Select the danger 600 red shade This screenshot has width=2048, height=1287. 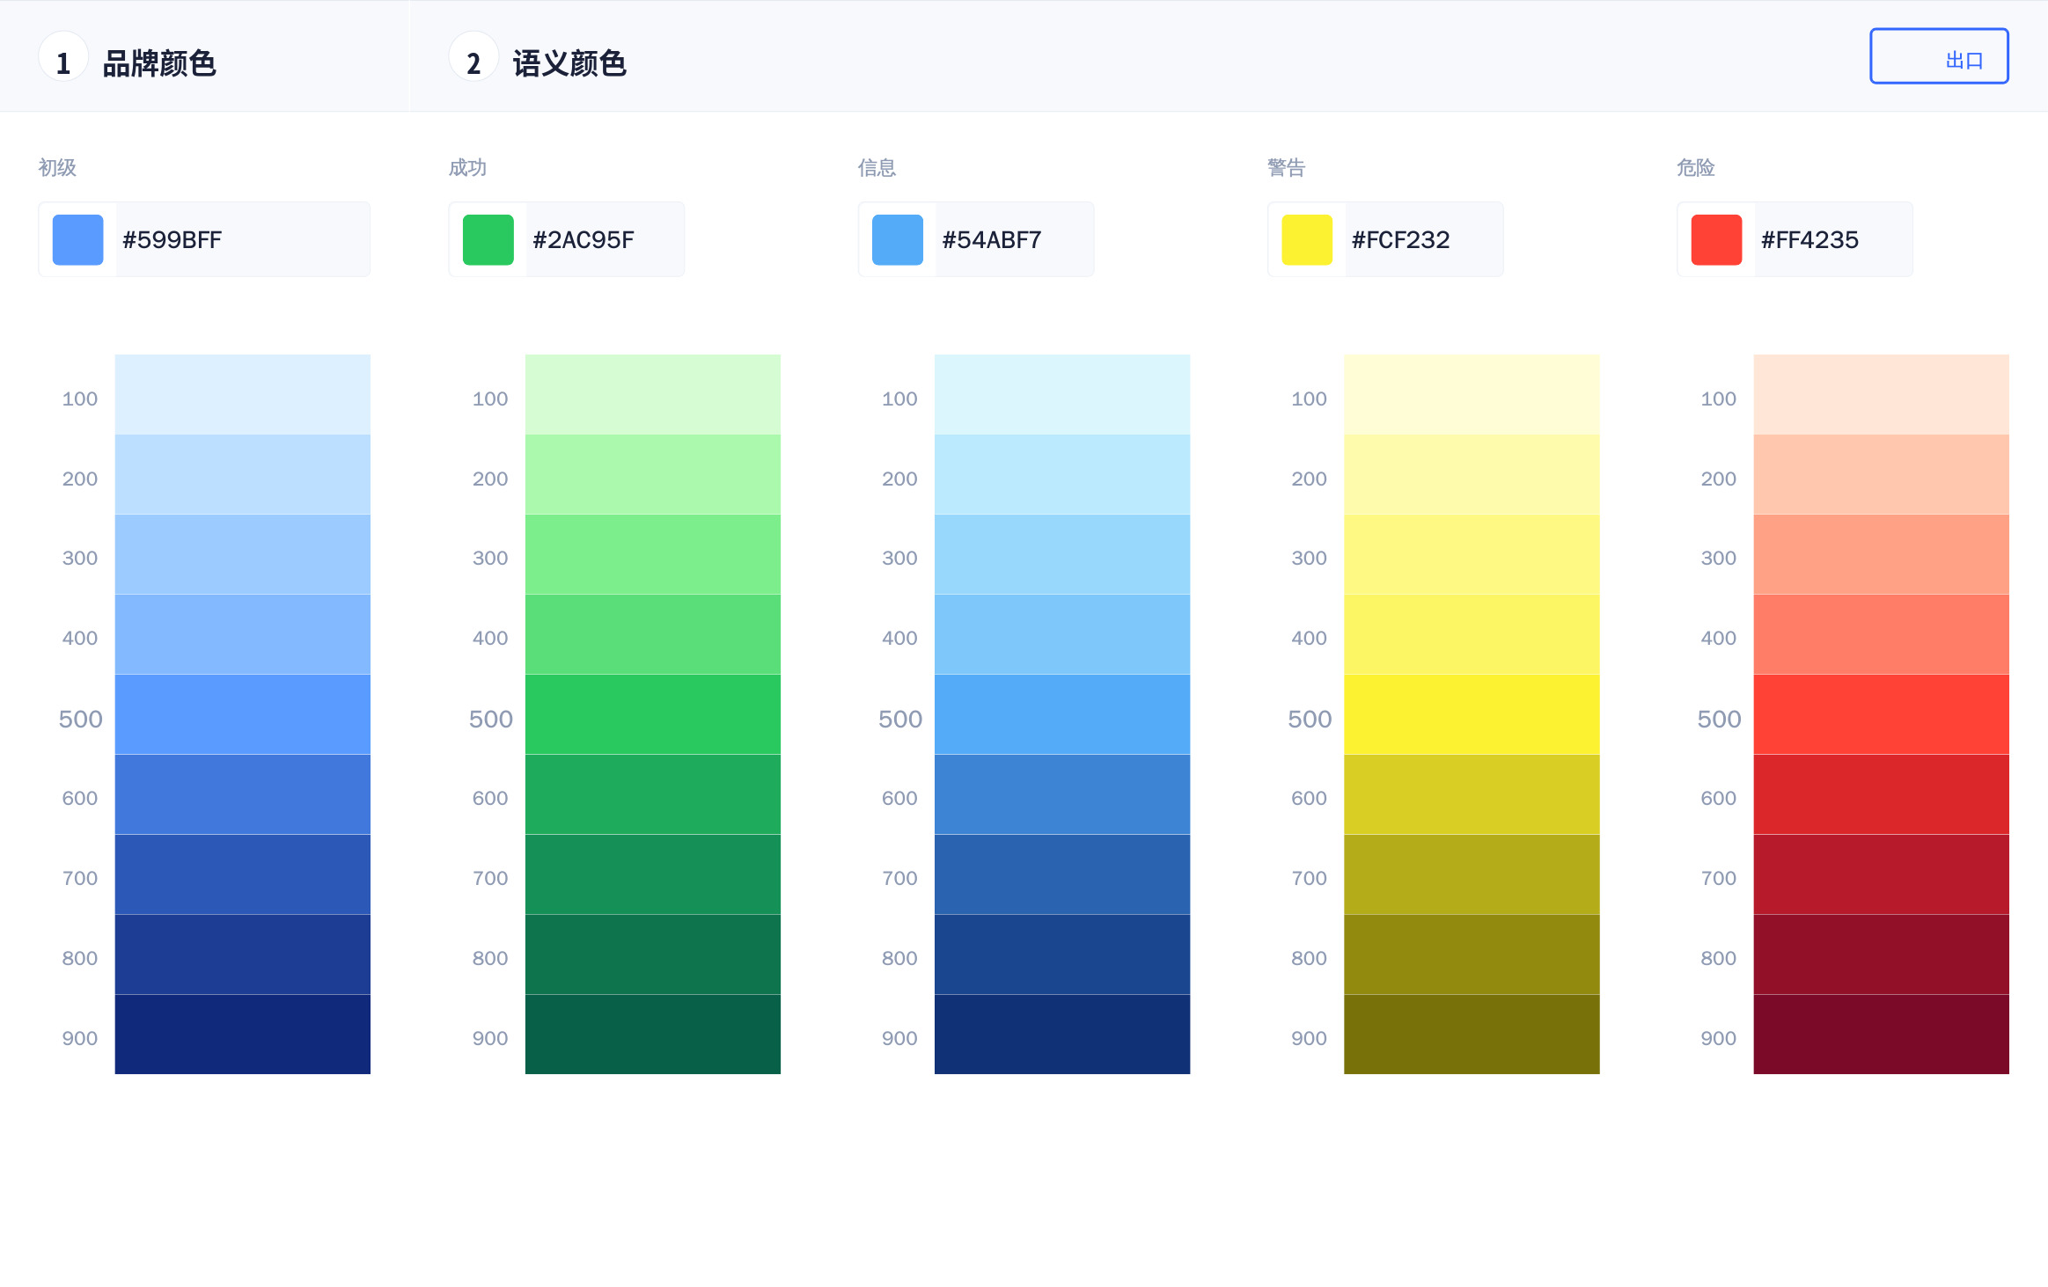1881,793
